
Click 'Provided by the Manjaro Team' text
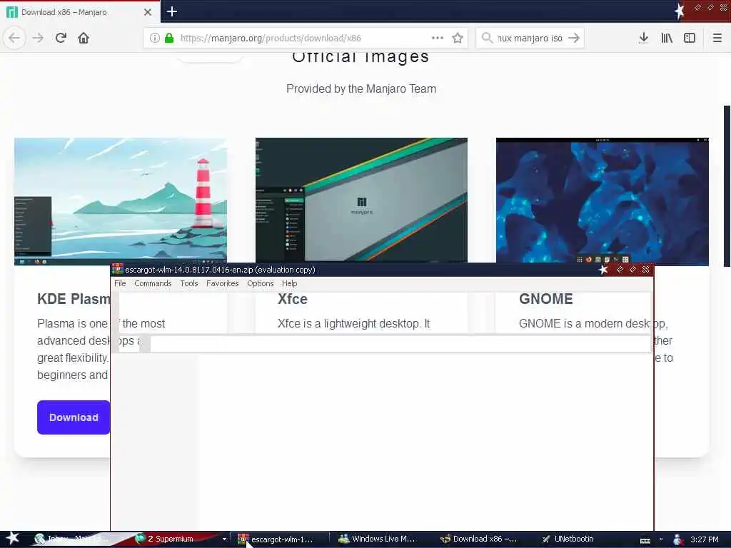(361, 88)
